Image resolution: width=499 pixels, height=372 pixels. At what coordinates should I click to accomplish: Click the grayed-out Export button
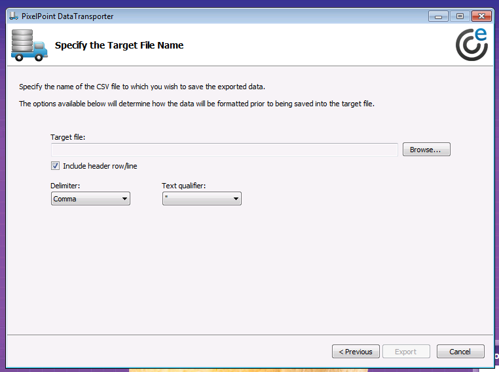405,352
